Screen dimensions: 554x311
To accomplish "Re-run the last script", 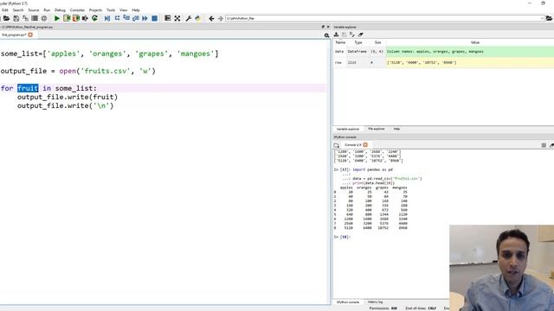I will click(x=94, y=18).
